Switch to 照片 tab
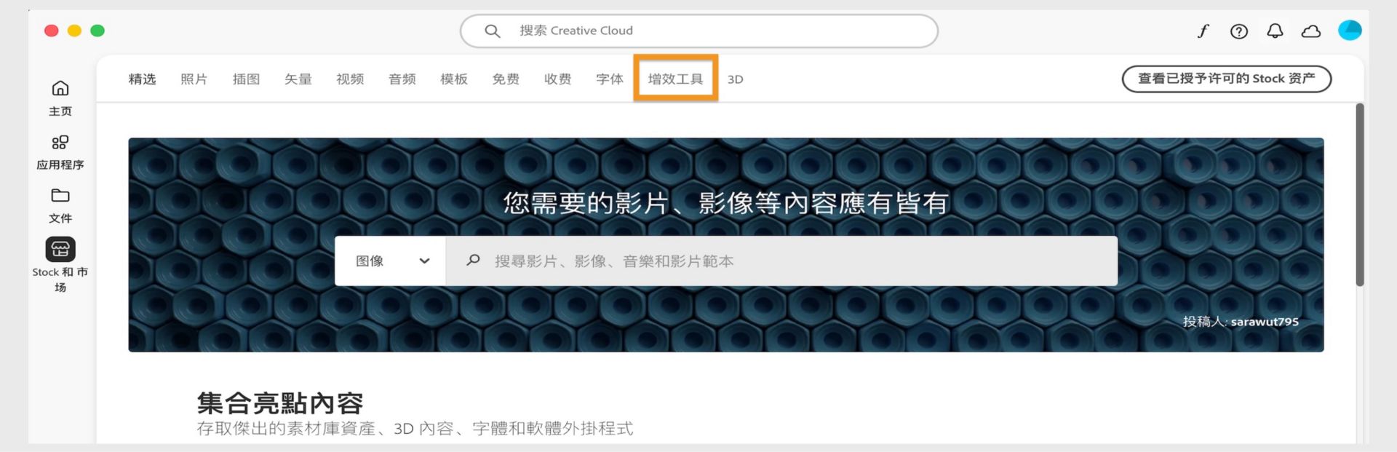The width and height of the screenshot is (1397, 452). (194, 79)
